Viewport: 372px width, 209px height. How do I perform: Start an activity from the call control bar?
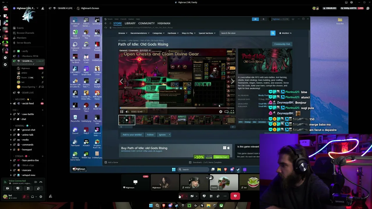(211, 196)
